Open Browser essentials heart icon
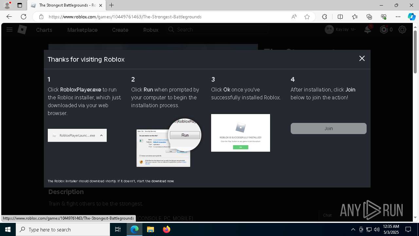Viewport: 419px width, 236px height. point(384,17)
